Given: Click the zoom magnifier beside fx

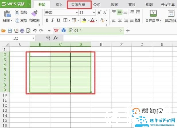Looking at the screenshot, I should click(x=48, y=38).
